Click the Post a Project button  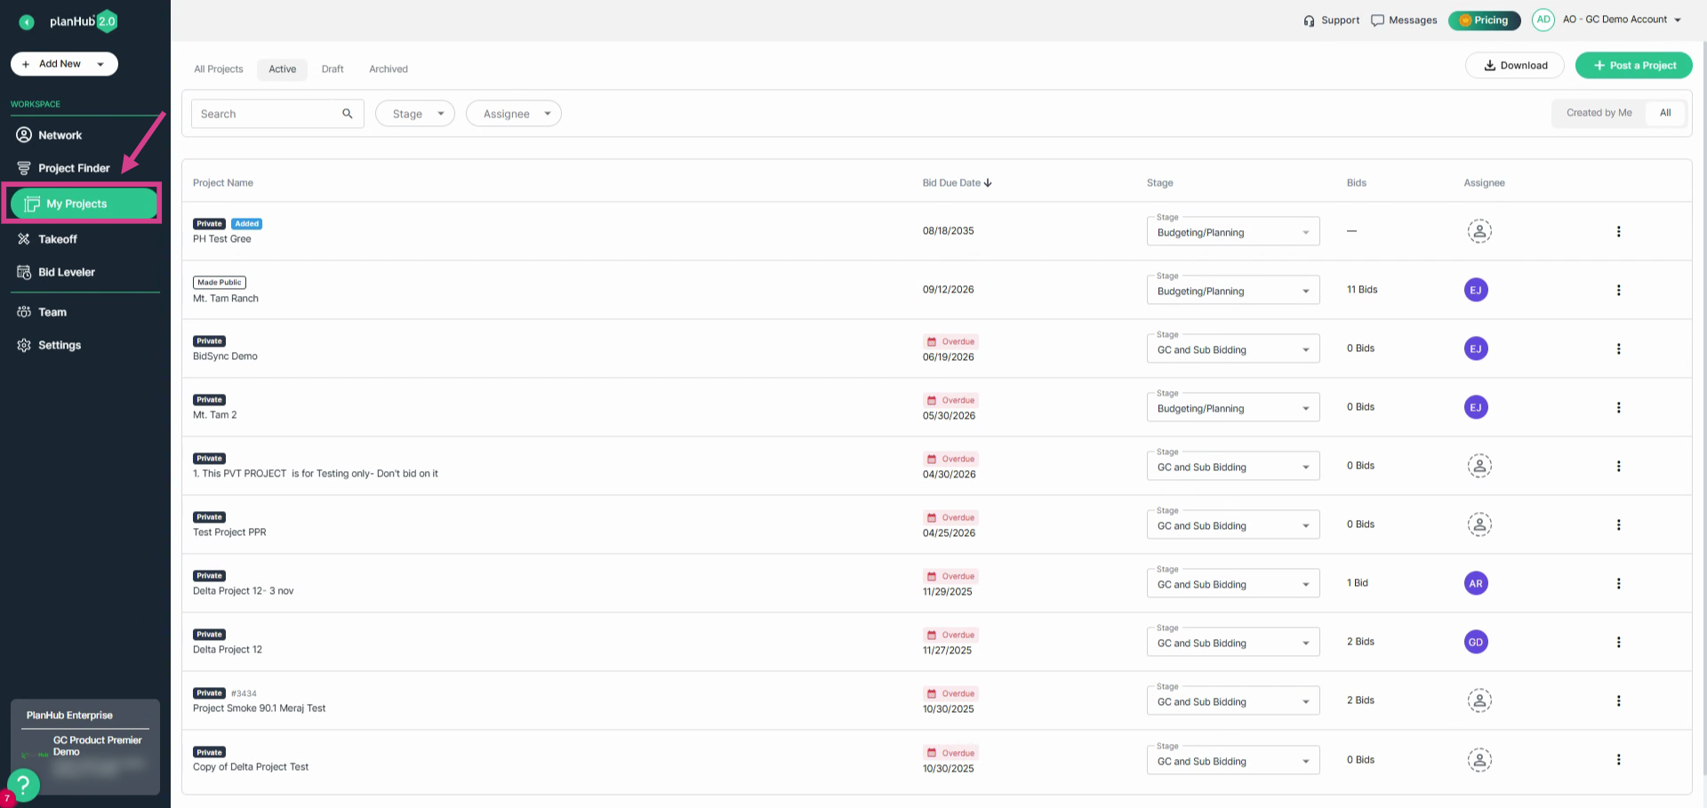point(1634,65)
